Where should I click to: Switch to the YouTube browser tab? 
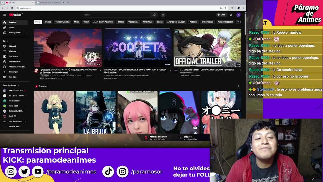click(x=19, y=3)
